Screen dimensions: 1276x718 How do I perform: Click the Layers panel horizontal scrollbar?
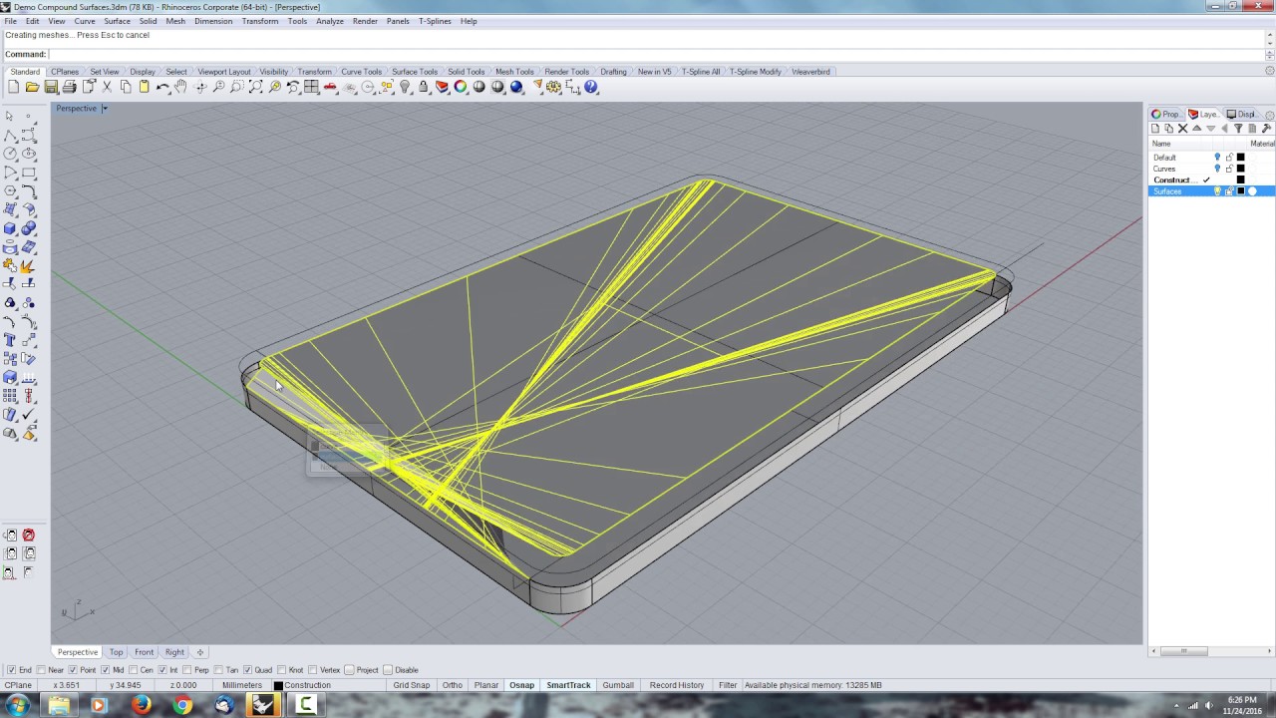(x=1183, y=651)
